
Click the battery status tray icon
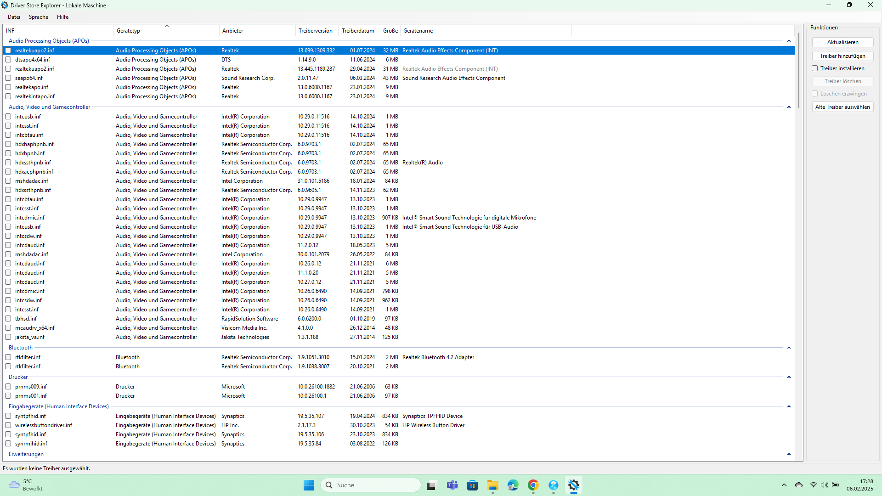click(836, 485)
